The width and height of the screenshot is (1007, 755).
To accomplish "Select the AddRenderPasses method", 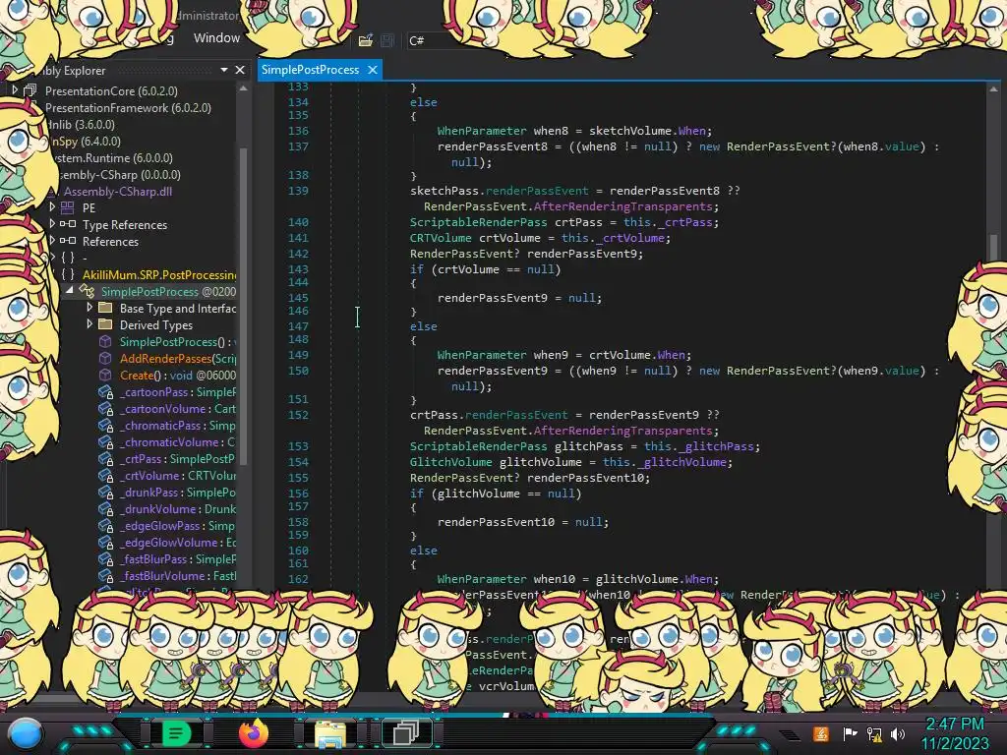I will pos(177,358).
